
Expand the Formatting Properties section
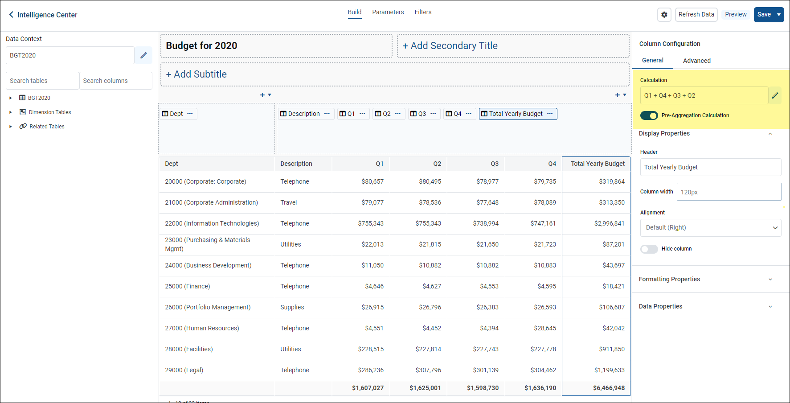pyautogui.click(x=770, y=280)
